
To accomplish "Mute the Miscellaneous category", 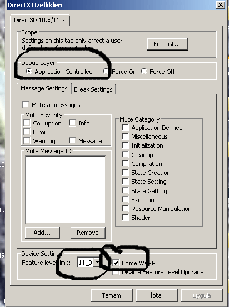I will click(x=125, y=137).
